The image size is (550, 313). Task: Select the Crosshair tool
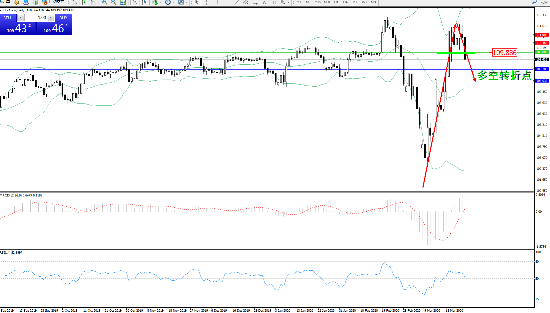coord(206,2)
